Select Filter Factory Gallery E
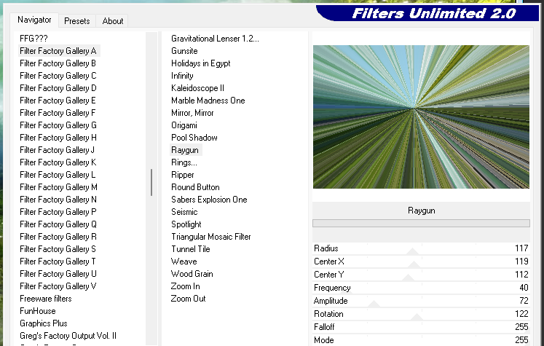Screen dimensions: 544x346 (58, 101)
